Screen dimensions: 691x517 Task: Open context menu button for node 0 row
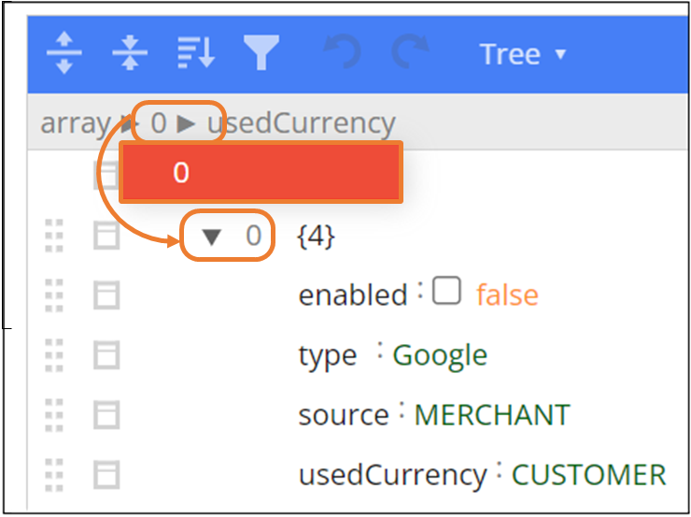pyautogui.click(x=106, y=236)
